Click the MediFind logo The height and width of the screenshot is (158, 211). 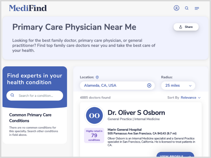[28, 8]
